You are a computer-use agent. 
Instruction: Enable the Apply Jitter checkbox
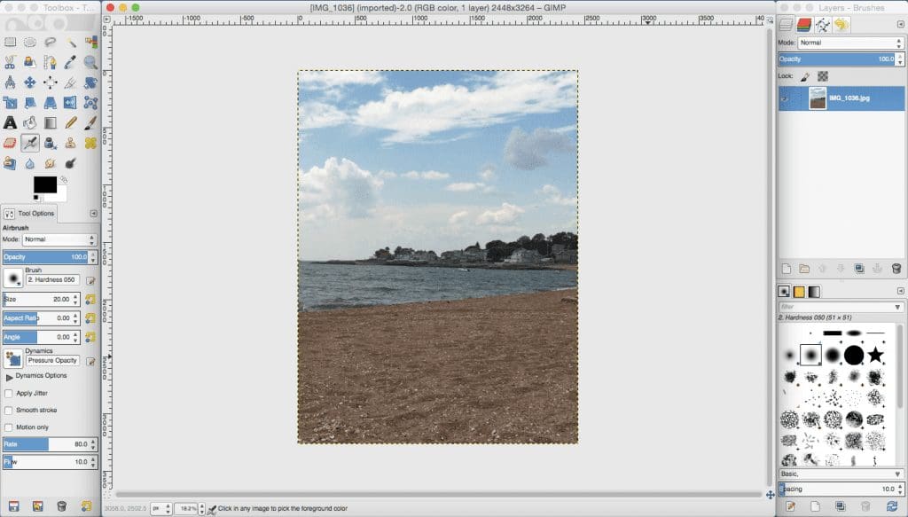tap(9, 394)
